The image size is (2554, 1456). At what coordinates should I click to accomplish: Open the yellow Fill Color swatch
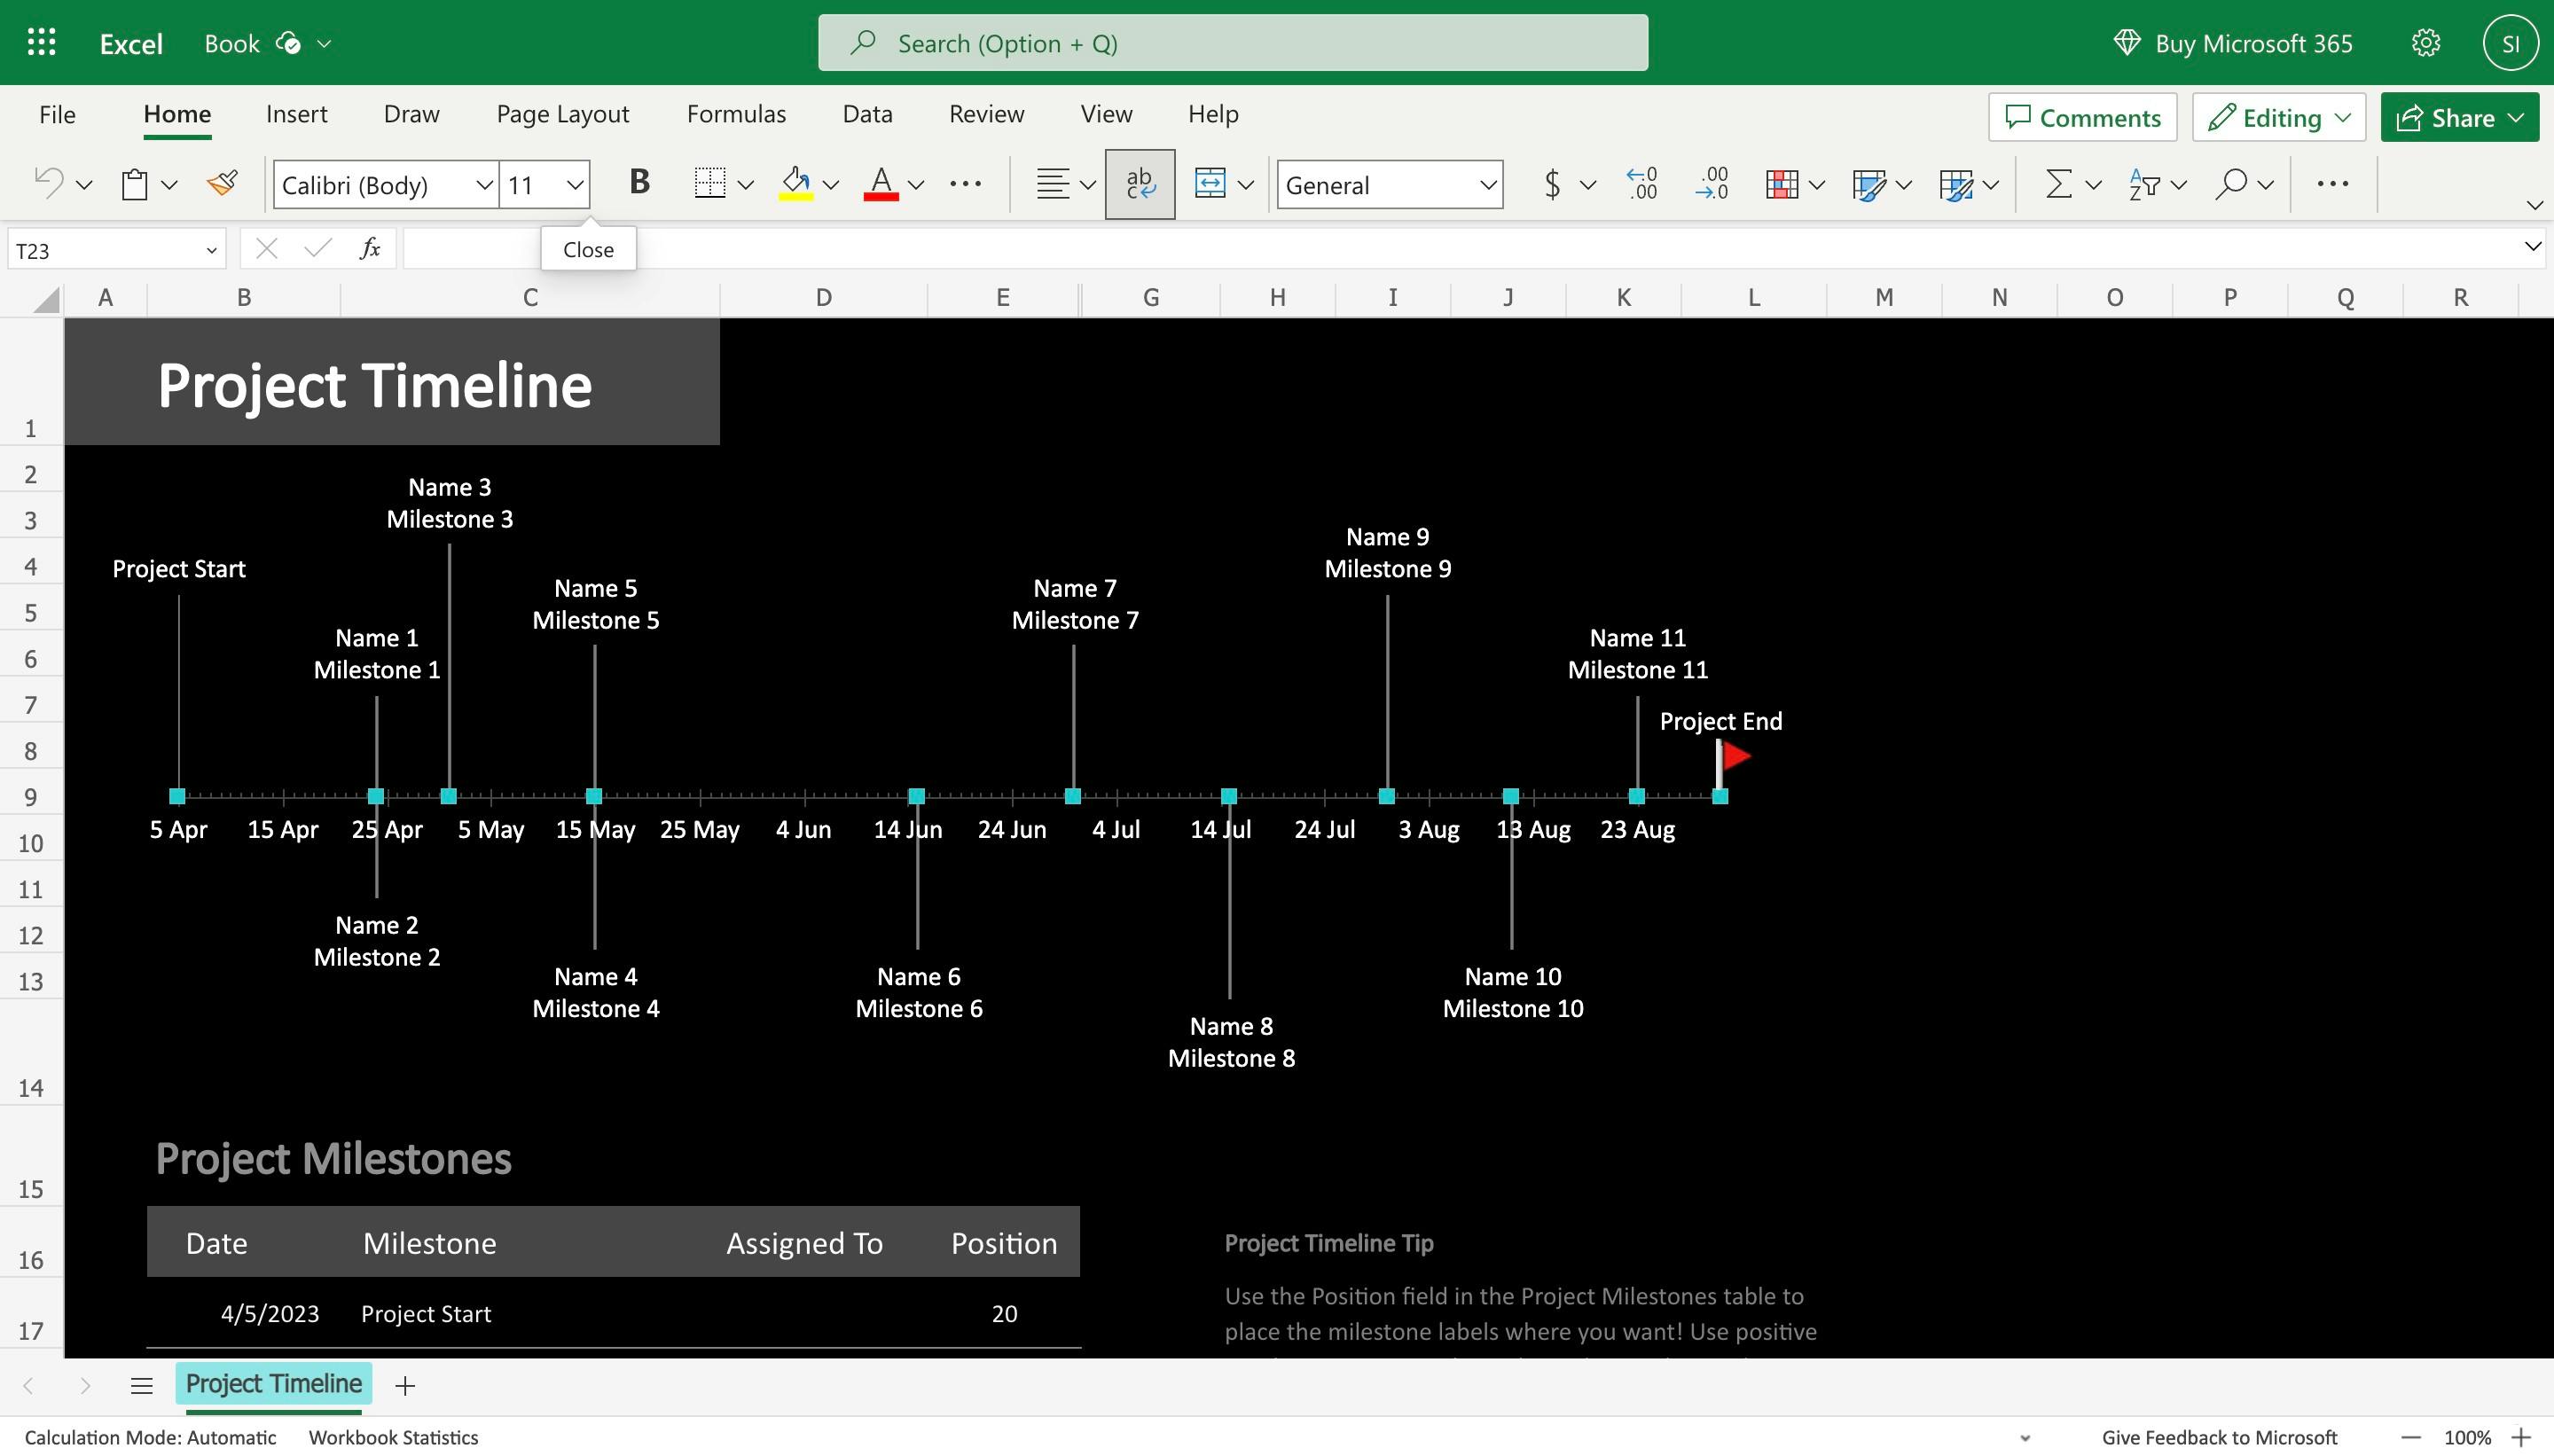pos(794,183)
